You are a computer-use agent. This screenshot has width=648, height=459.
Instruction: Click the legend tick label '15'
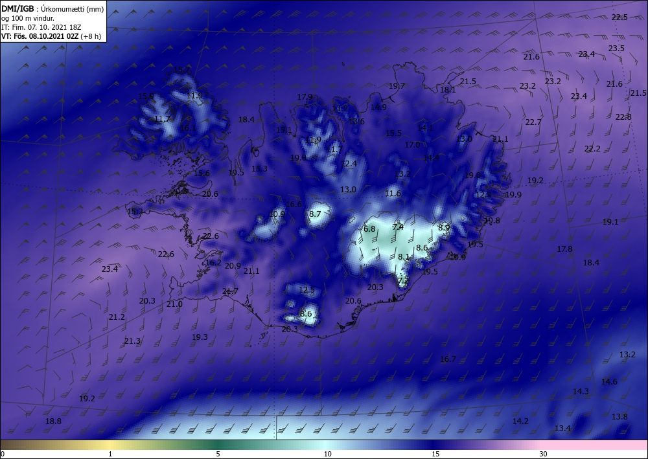[x=435, y=454]
